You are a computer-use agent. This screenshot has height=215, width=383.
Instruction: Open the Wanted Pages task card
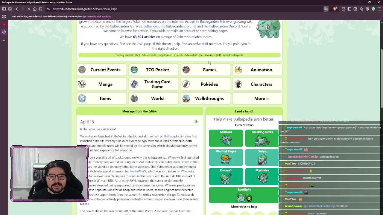tap(226, 157)
